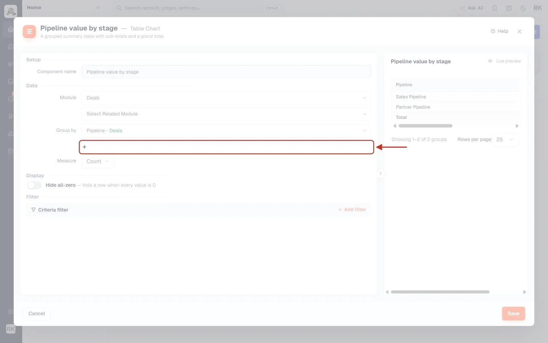Add another group-by field with plus icon
Image resolution: width=548 pixels, height=343 pixels.
(x=226, y=147)
